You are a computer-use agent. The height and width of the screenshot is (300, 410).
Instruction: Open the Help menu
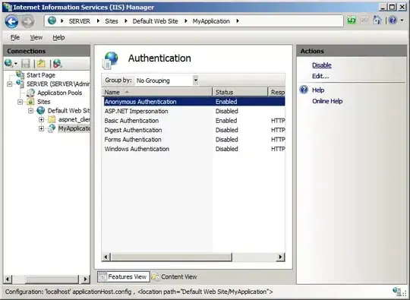pos(58,37)
